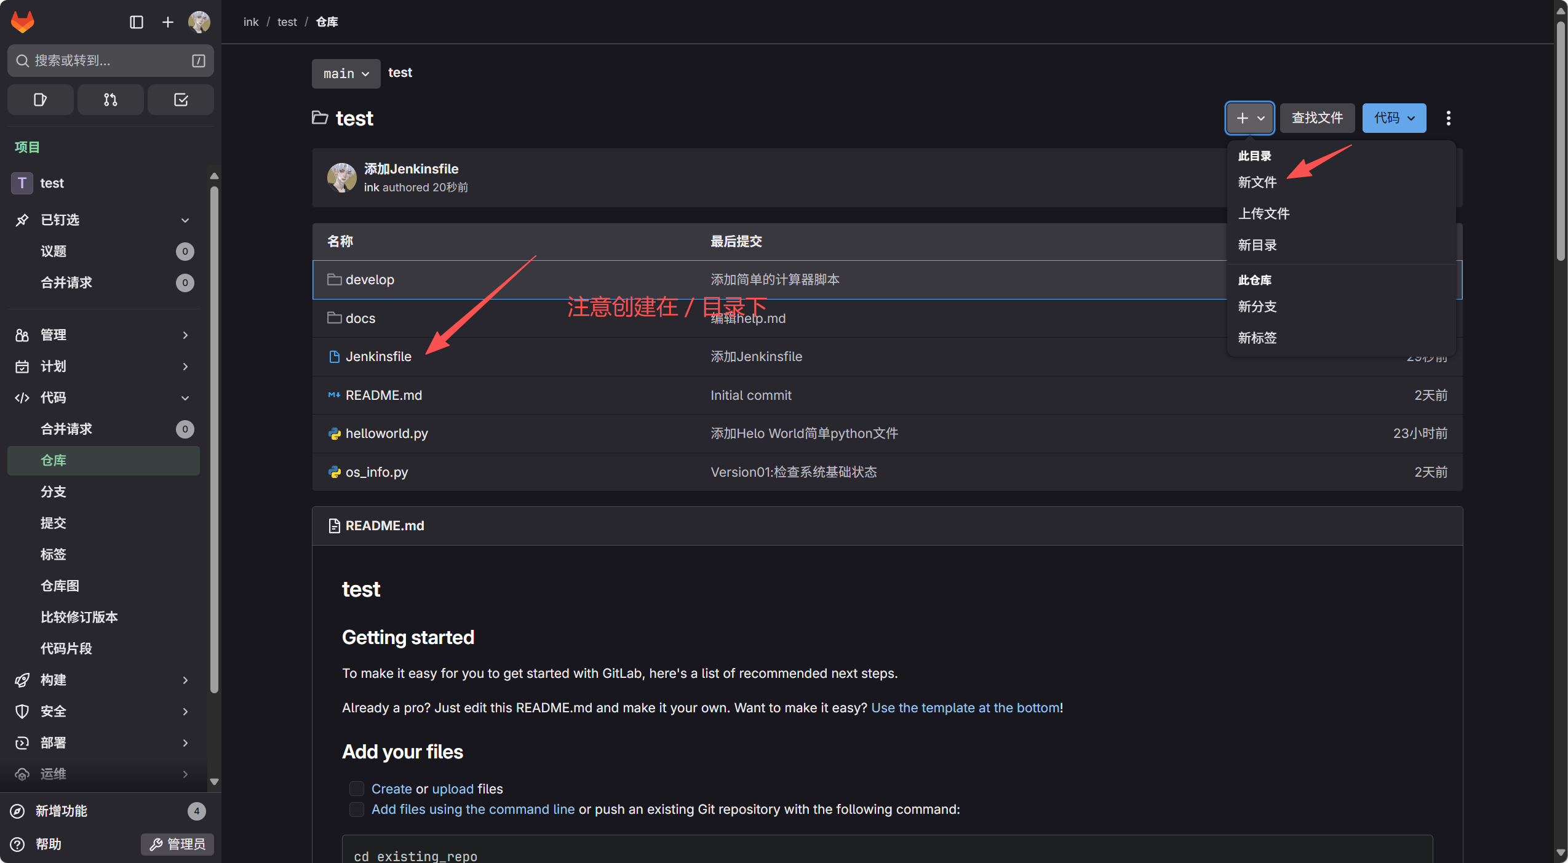Open the Jenkinsfile file link
Screen dimensions: 1568x863
378,356
